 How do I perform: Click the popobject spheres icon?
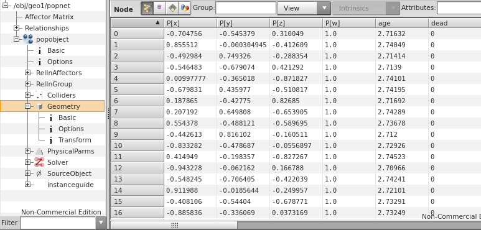[28, 39]
